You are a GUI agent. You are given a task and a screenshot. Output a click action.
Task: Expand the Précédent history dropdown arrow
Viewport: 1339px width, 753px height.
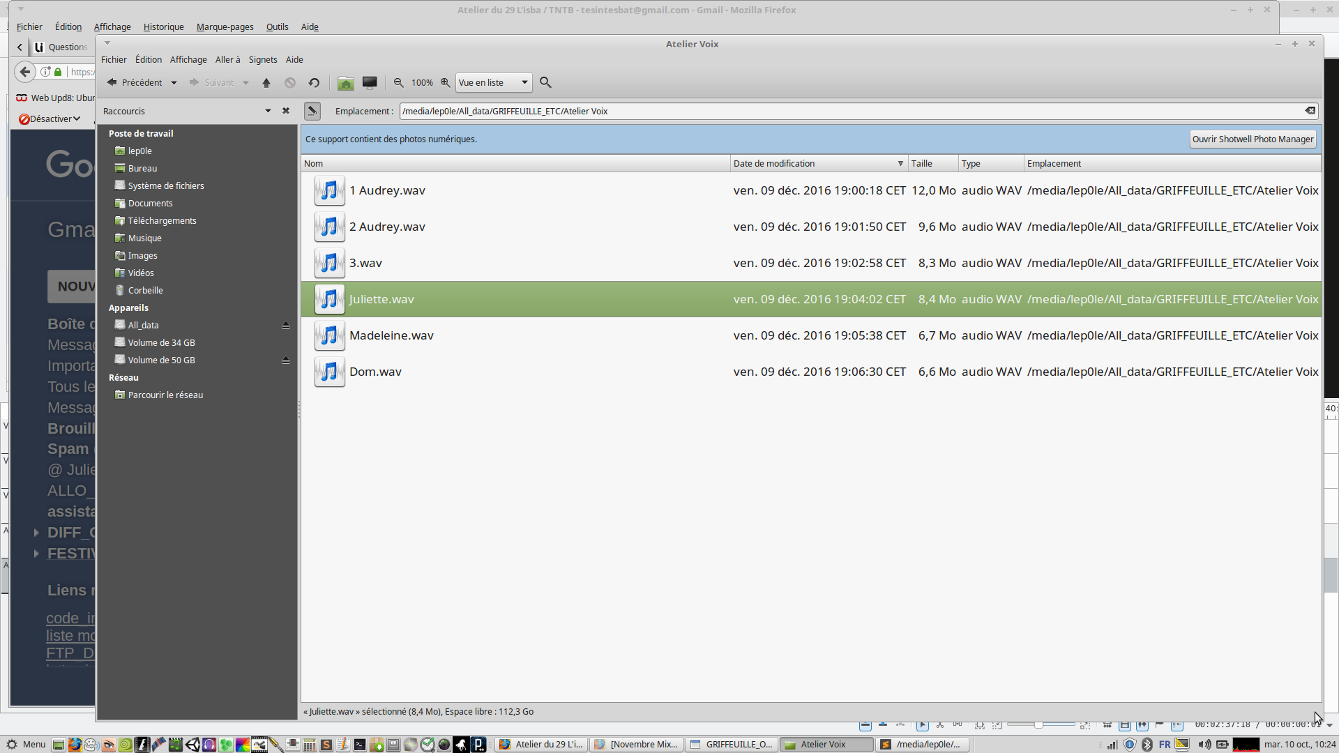174,83
